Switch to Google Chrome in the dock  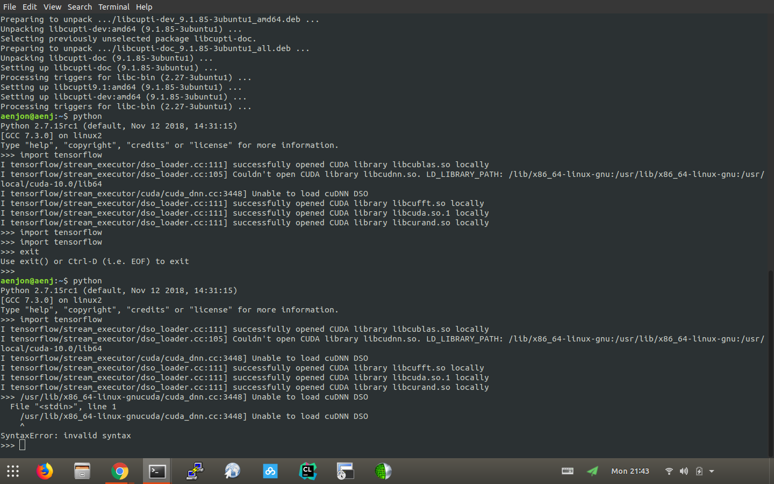(x=120, y=472)
